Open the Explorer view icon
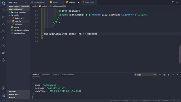 (x=3, y=3)
